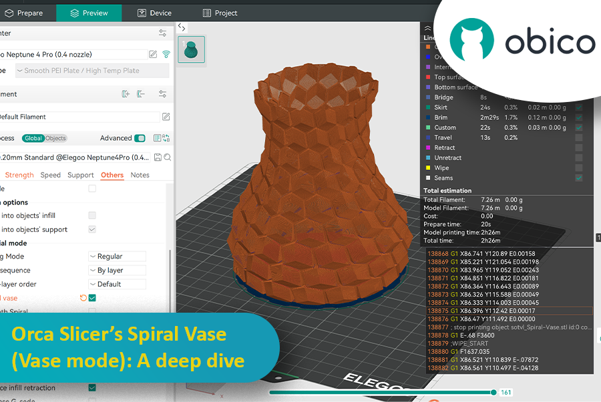This screenshot has width=601, height=402.
Task: Reset the vase setting to default
Action: point(83,297)
